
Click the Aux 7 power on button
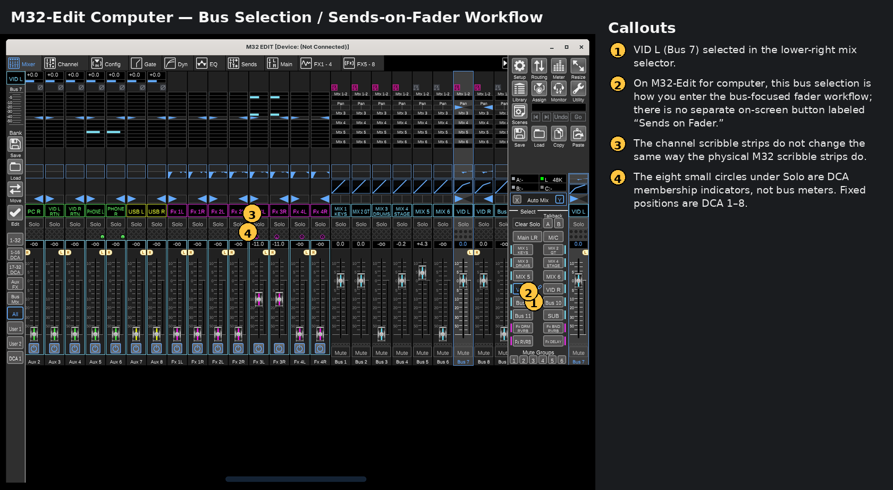136,349
